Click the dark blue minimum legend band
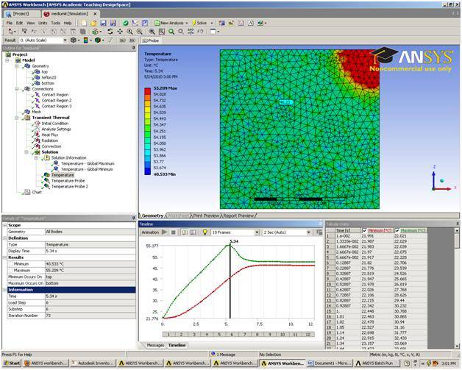 (147, 172)
